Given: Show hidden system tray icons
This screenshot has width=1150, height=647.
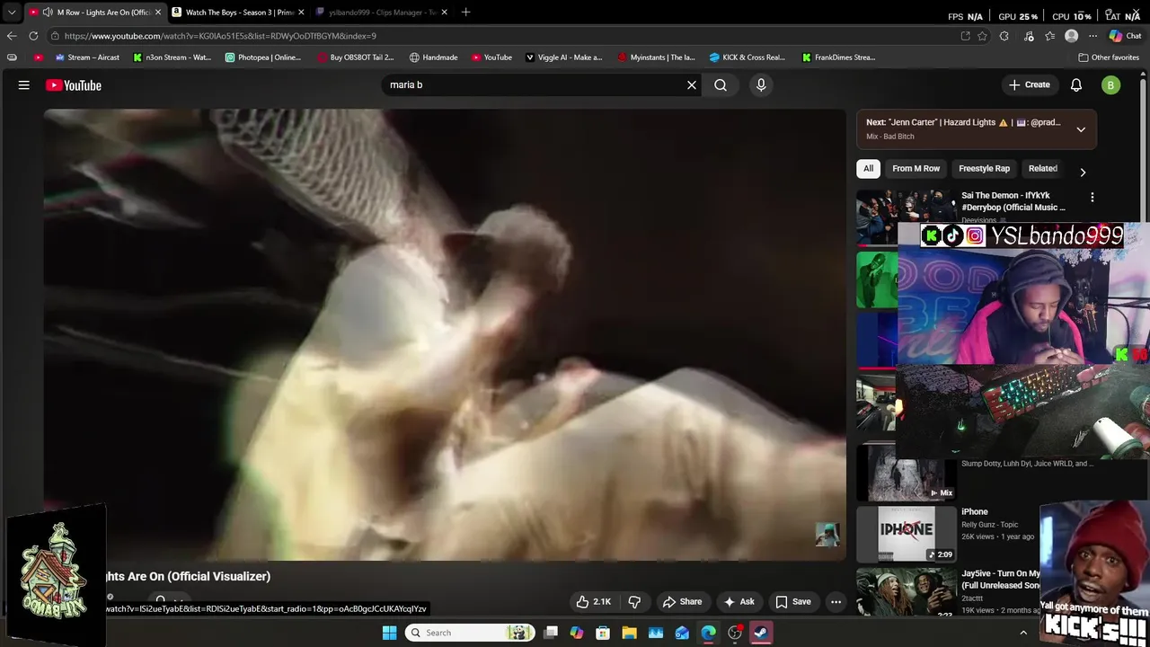Looking at the screenshot, I should (1022, 633).
